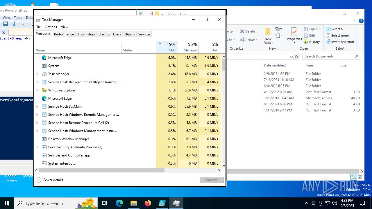Open the Users tab

117,34
